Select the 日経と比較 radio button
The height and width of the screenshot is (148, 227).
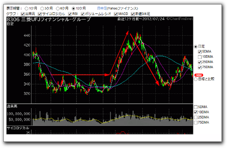196,79
